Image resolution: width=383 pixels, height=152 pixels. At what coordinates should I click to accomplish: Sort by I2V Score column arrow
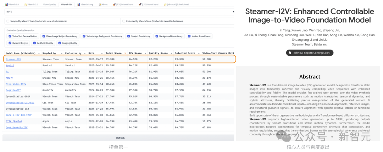(x=145, y=53)
